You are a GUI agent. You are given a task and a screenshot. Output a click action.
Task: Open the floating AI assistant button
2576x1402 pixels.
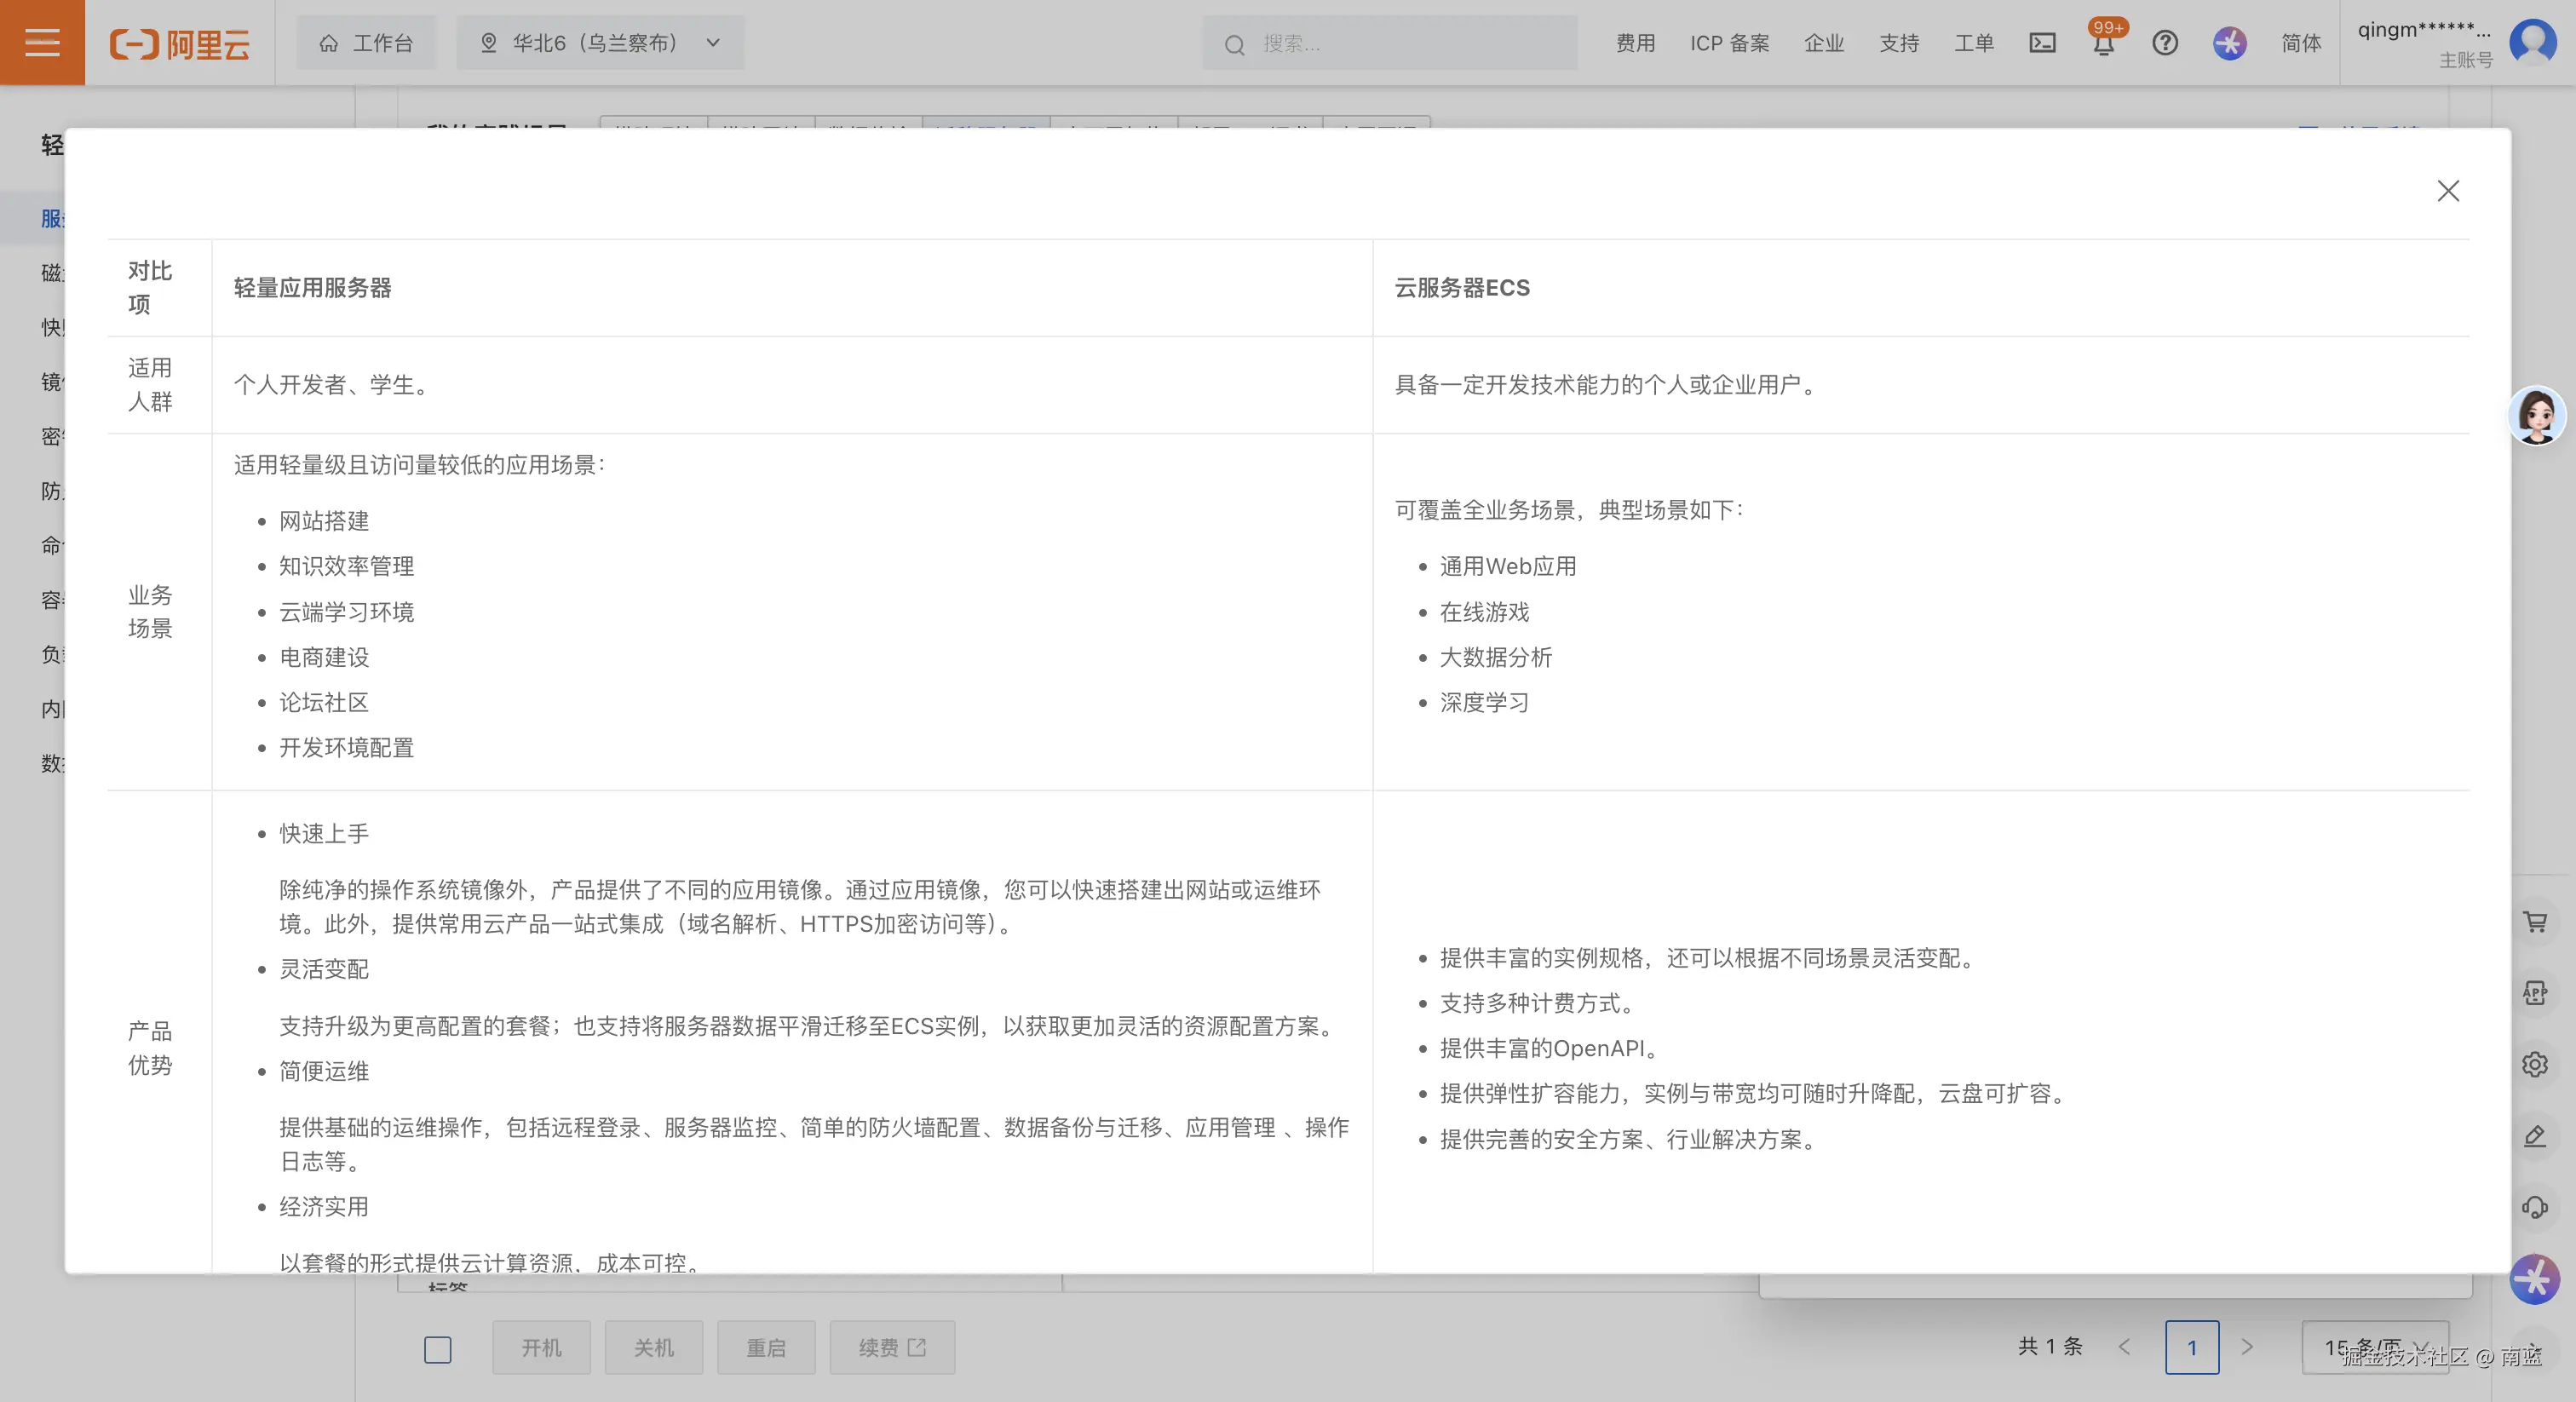pos(2535,1279)
